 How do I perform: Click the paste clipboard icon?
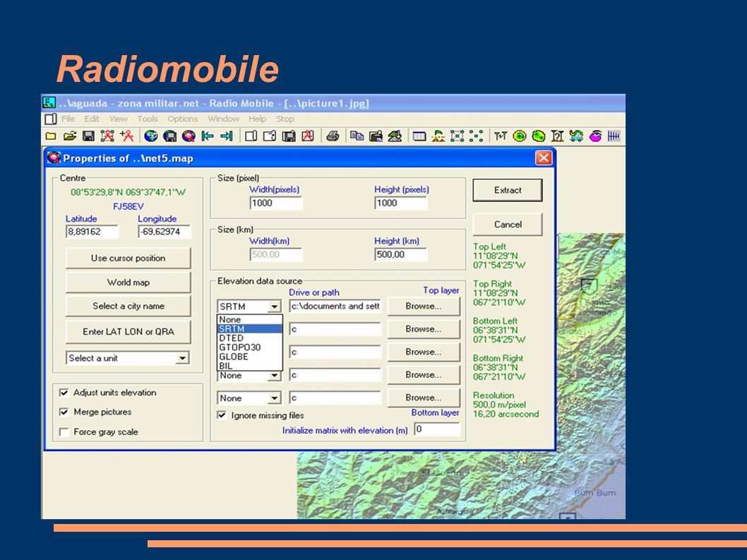376,136
